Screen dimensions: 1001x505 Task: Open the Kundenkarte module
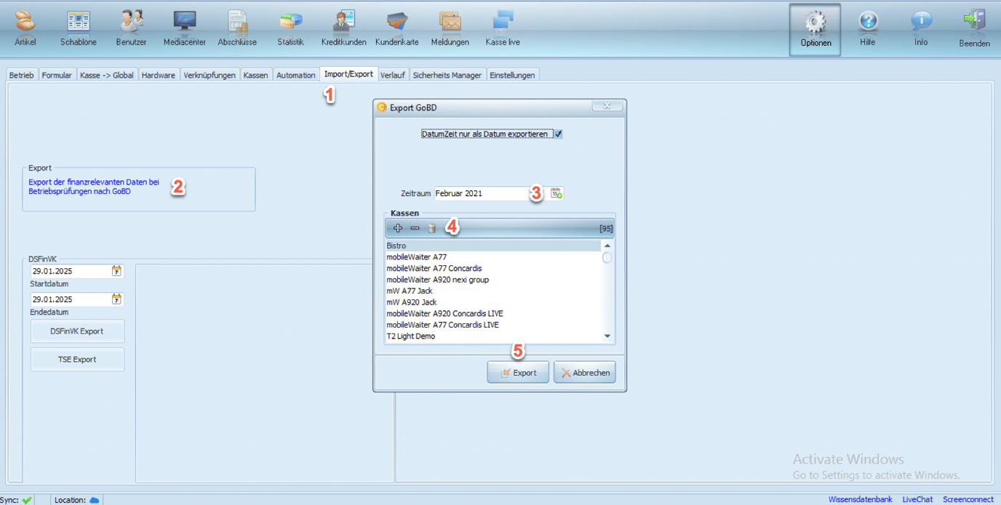396,25
